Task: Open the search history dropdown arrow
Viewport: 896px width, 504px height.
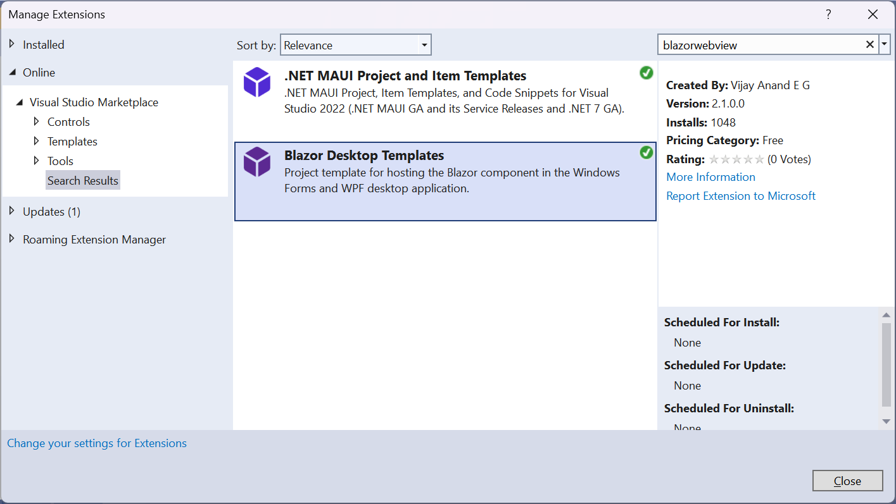Action: tap(885, 45)
